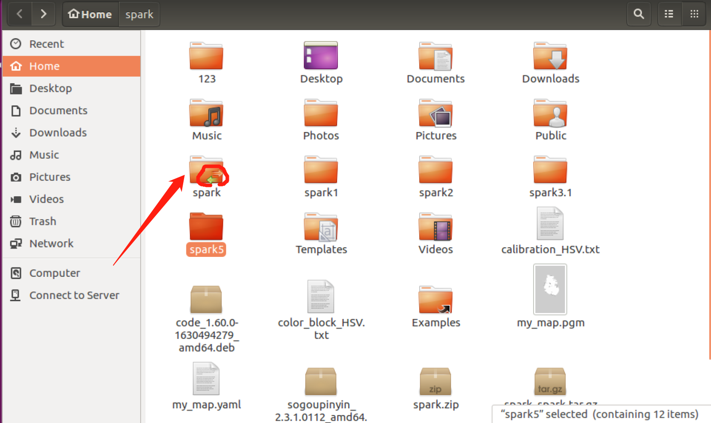Viewport: 711px width, 423px height.
Task: Select the spark2 folder icon
Action: click(x=436, y=170)
